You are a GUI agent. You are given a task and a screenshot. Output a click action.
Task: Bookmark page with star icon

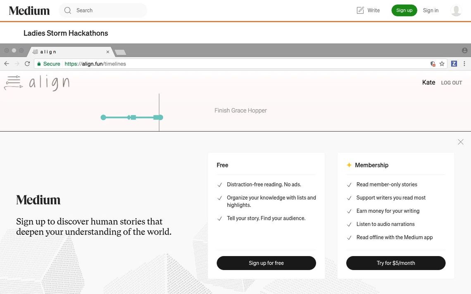click(x=442, y=64)
